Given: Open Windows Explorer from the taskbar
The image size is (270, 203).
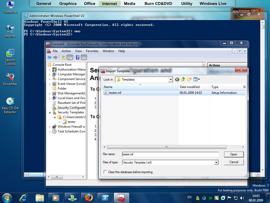Looking at the screenshot, I should coord(40,198).
